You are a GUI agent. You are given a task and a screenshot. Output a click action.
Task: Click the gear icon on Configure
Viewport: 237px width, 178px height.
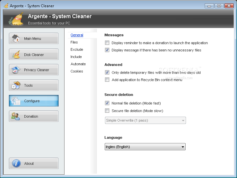click(x=15, y=101)
